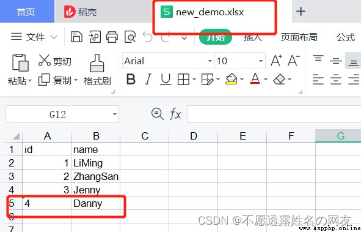Open the Name Box G12 dropdown arrow

click(114, 114)
